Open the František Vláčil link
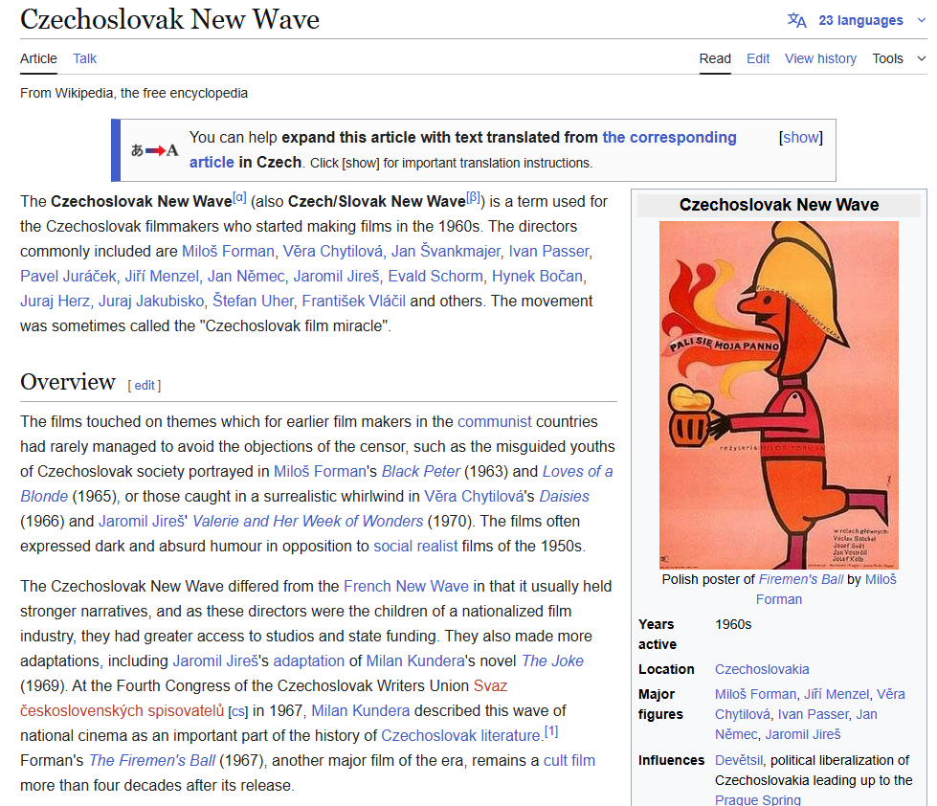Screen dimensions: 937x806 coord(353,302)
